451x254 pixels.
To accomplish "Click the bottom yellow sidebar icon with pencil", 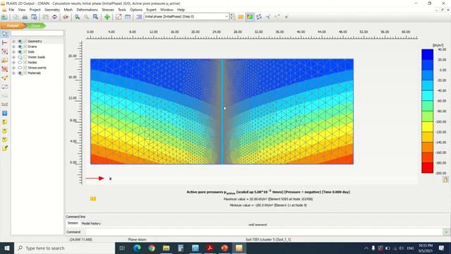I will (x=5, y=149).
